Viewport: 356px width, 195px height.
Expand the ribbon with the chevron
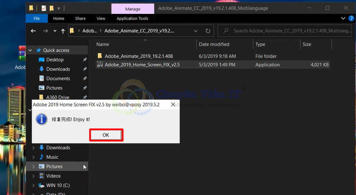click(343, 19)
